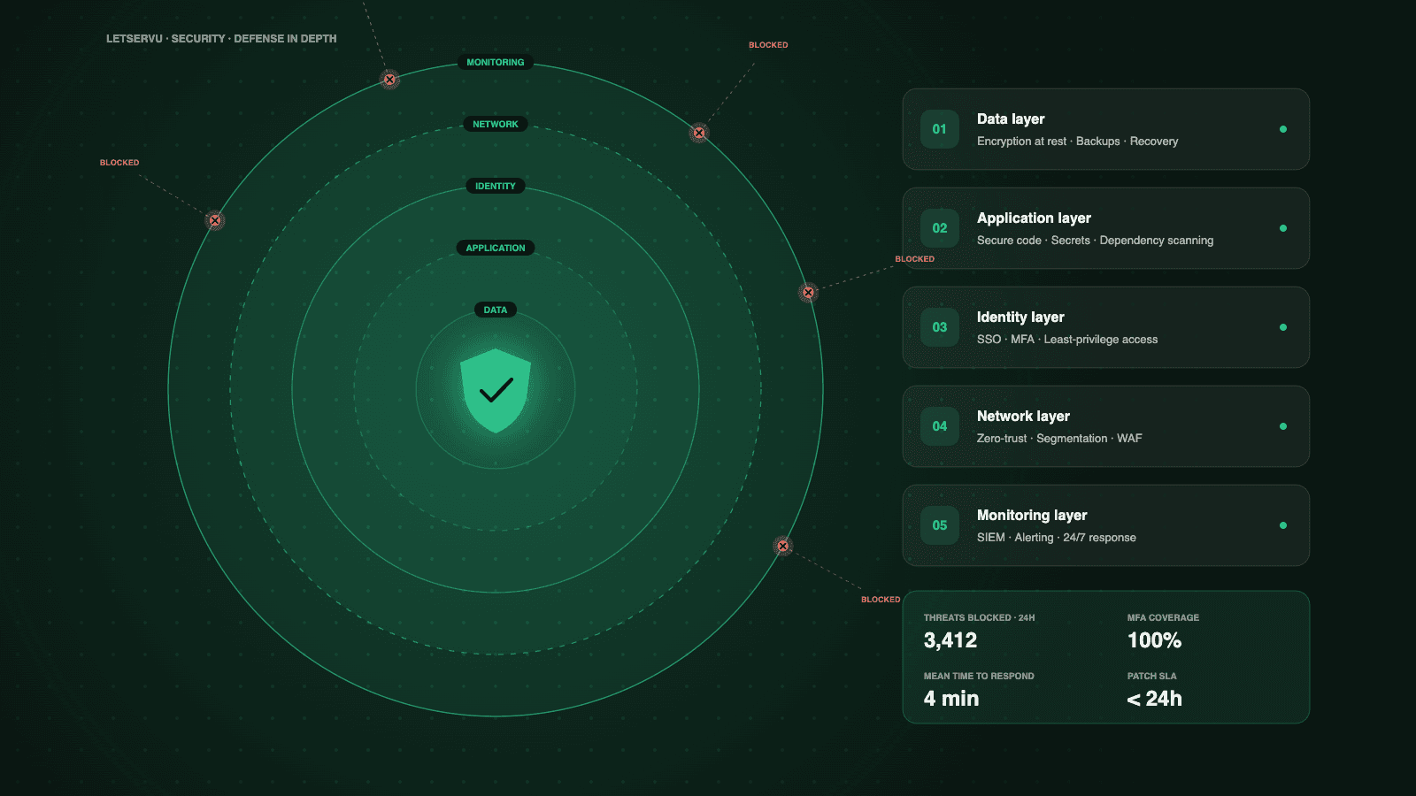The height and width of the screenshot is (796, 1416).
Task: Open the Application layer card title
Action: pyautogui.click(x=1034, y=218)
